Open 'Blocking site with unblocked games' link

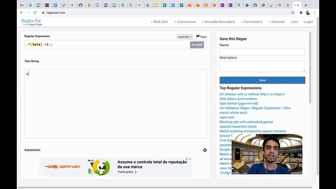[246, 122]
